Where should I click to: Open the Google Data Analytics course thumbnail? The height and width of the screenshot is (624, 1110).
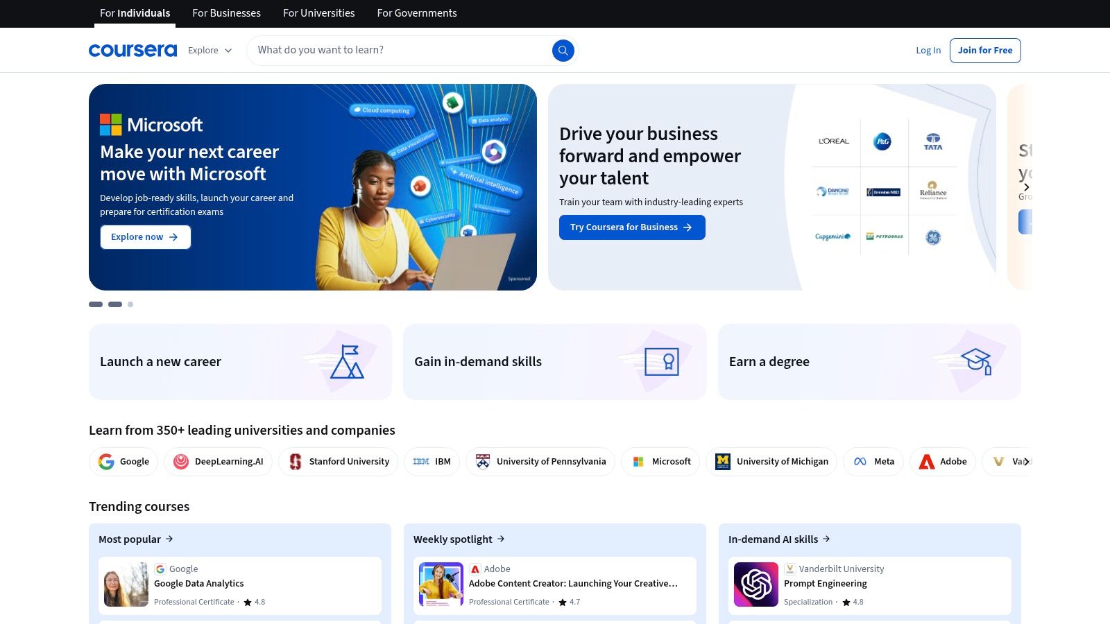126,585
